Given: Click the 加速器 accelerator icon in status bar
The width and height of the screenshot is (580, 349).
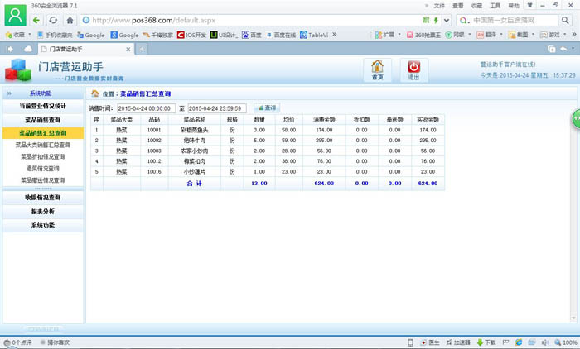Looking at the screenshot, I should click(457, 342).
